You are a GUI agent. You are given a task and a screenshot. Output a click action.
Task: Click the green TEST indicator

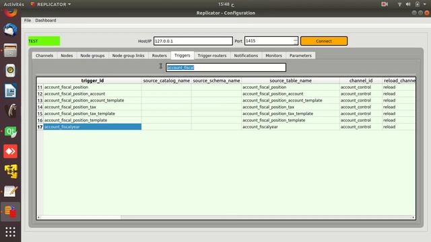(44, 41)
